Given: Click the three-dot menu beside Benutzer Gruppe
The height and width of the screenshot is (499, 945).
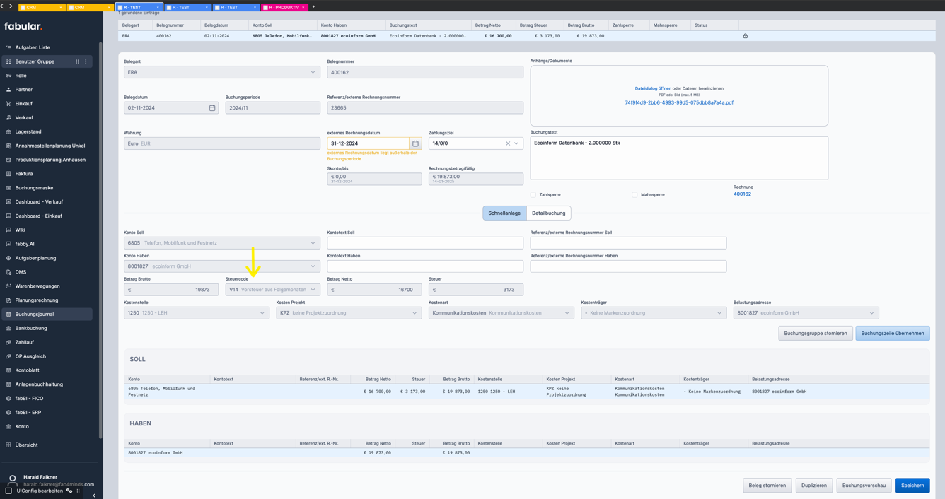Looking at the screenshot, I should coord(86,61).
